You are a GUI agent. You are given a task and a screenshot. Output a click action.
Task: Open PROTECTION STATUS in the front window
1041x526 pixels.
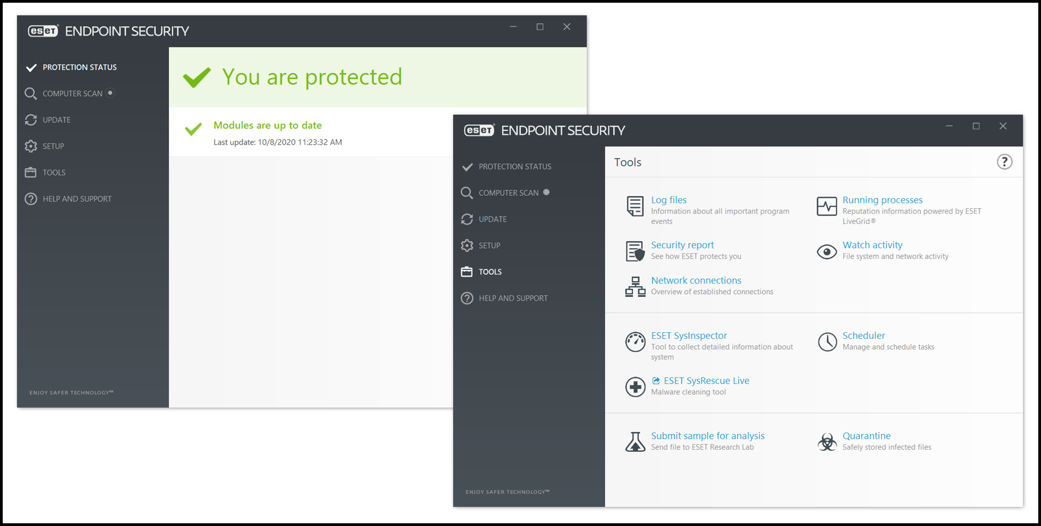click(515, 166)
